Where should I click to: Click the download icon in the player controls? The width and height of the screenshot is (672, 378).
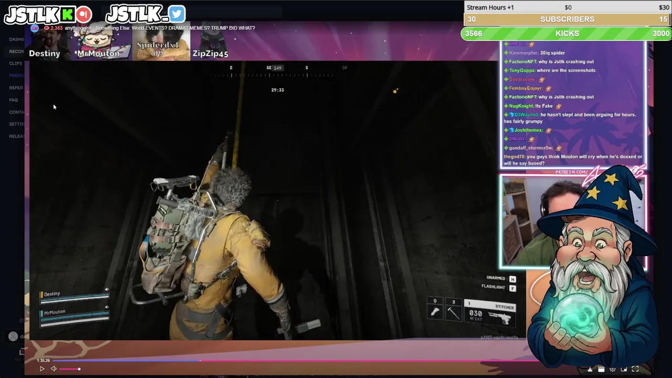click(590, 369)
